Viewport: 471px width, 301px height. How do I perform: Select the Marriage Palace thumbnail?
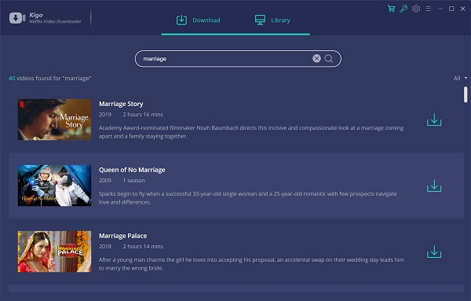point(54,251)
